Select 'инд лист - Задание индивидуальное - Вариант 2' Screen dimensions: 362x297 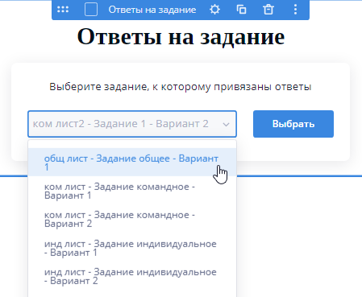(132, 276)
